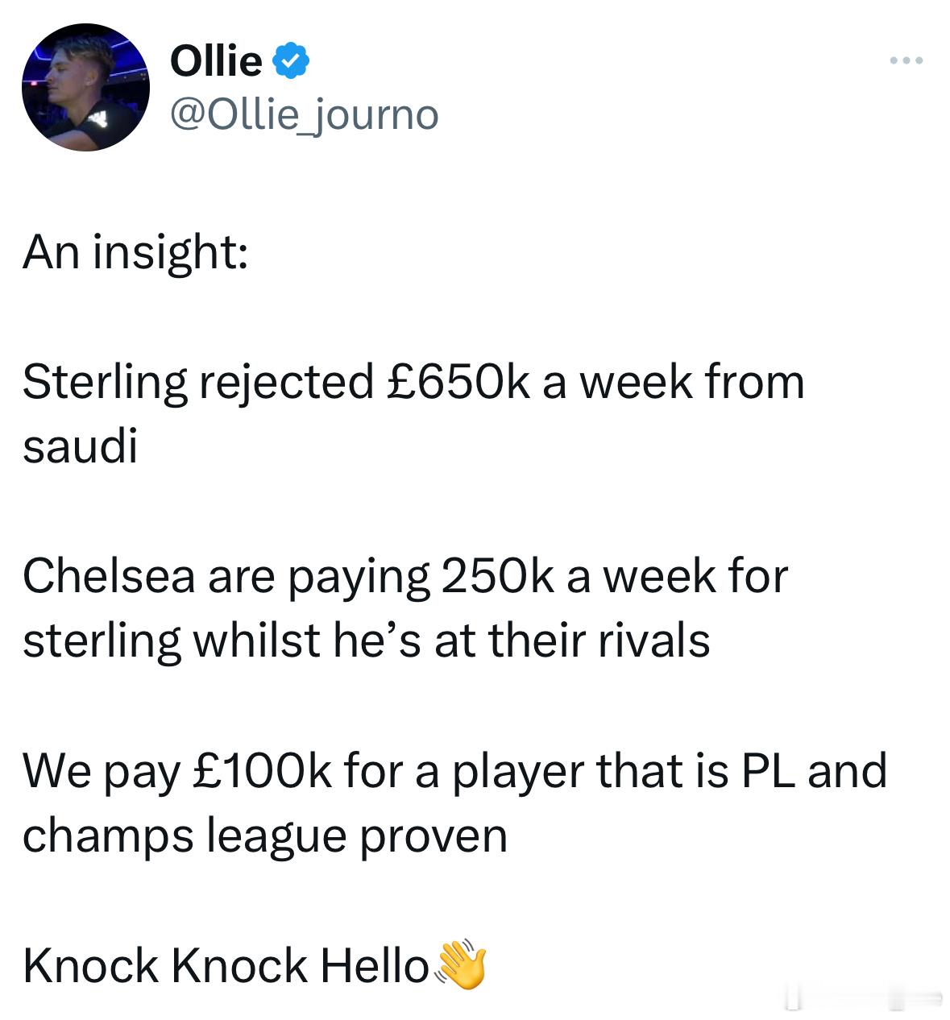This screenshot has width=950, height=1020.
Task: Click the waving hand emoji
Action: [462, 964]
